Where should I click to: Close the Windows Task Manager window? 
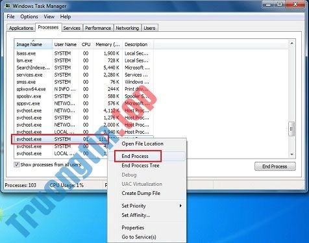pos(295,5)
